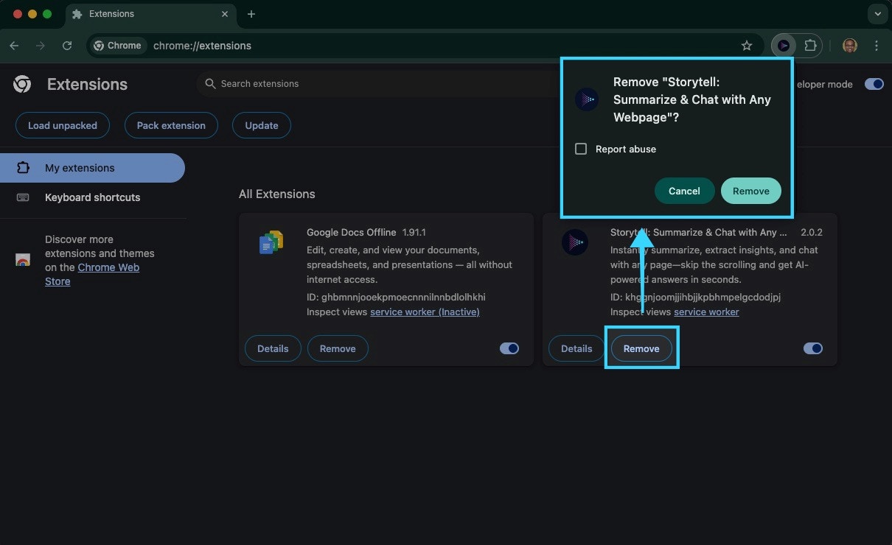Viewport: 892px width, 545px height.
Task: Open Details for Google Docs Offline
Action: click(273, 348)
